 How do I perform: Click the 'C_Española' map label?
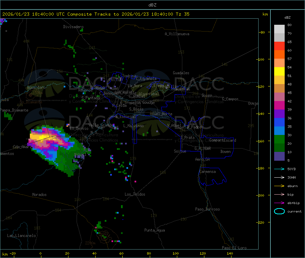tap(146, 79)
